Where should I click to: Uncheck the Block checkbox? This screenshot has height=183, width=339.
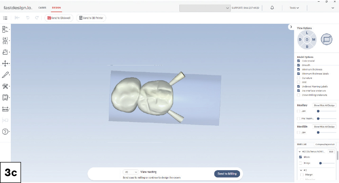tap(300, 157)
